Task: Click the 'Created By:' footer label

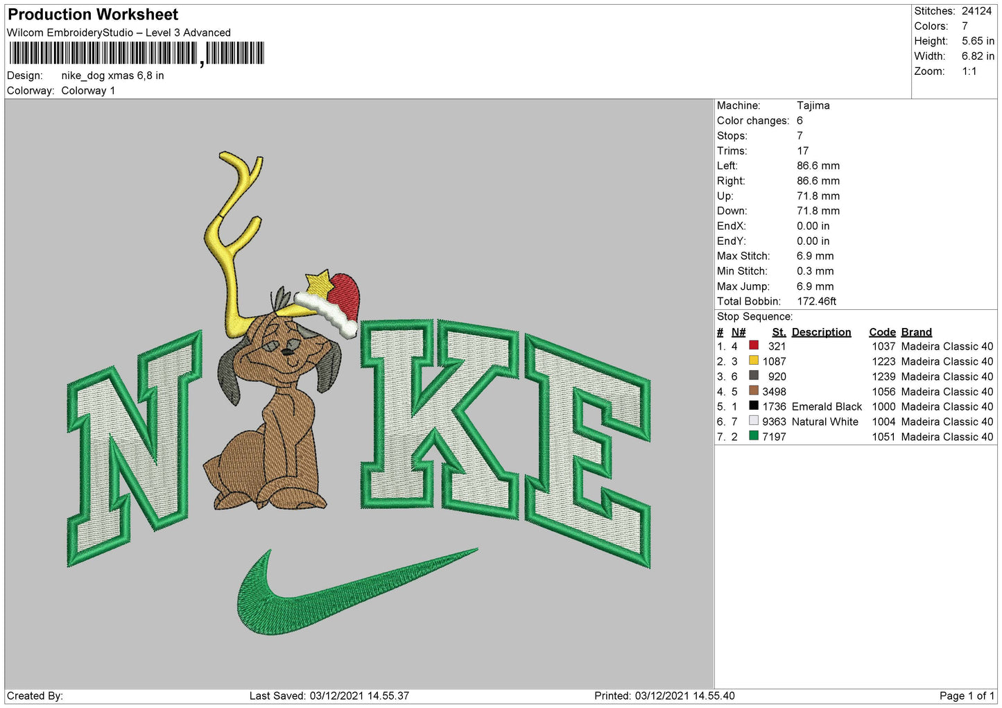Action: click(35, 696)
